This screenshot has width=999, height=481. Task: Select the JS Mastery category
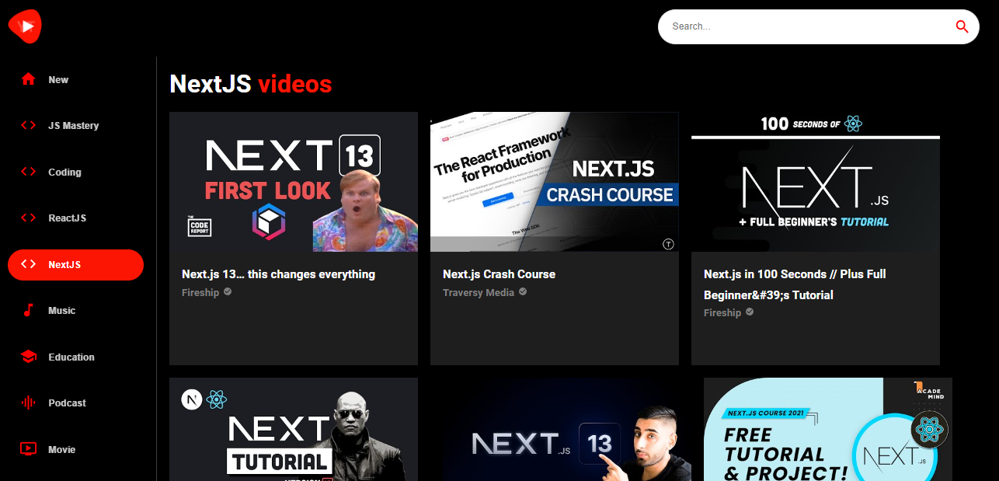coord(75,125)
